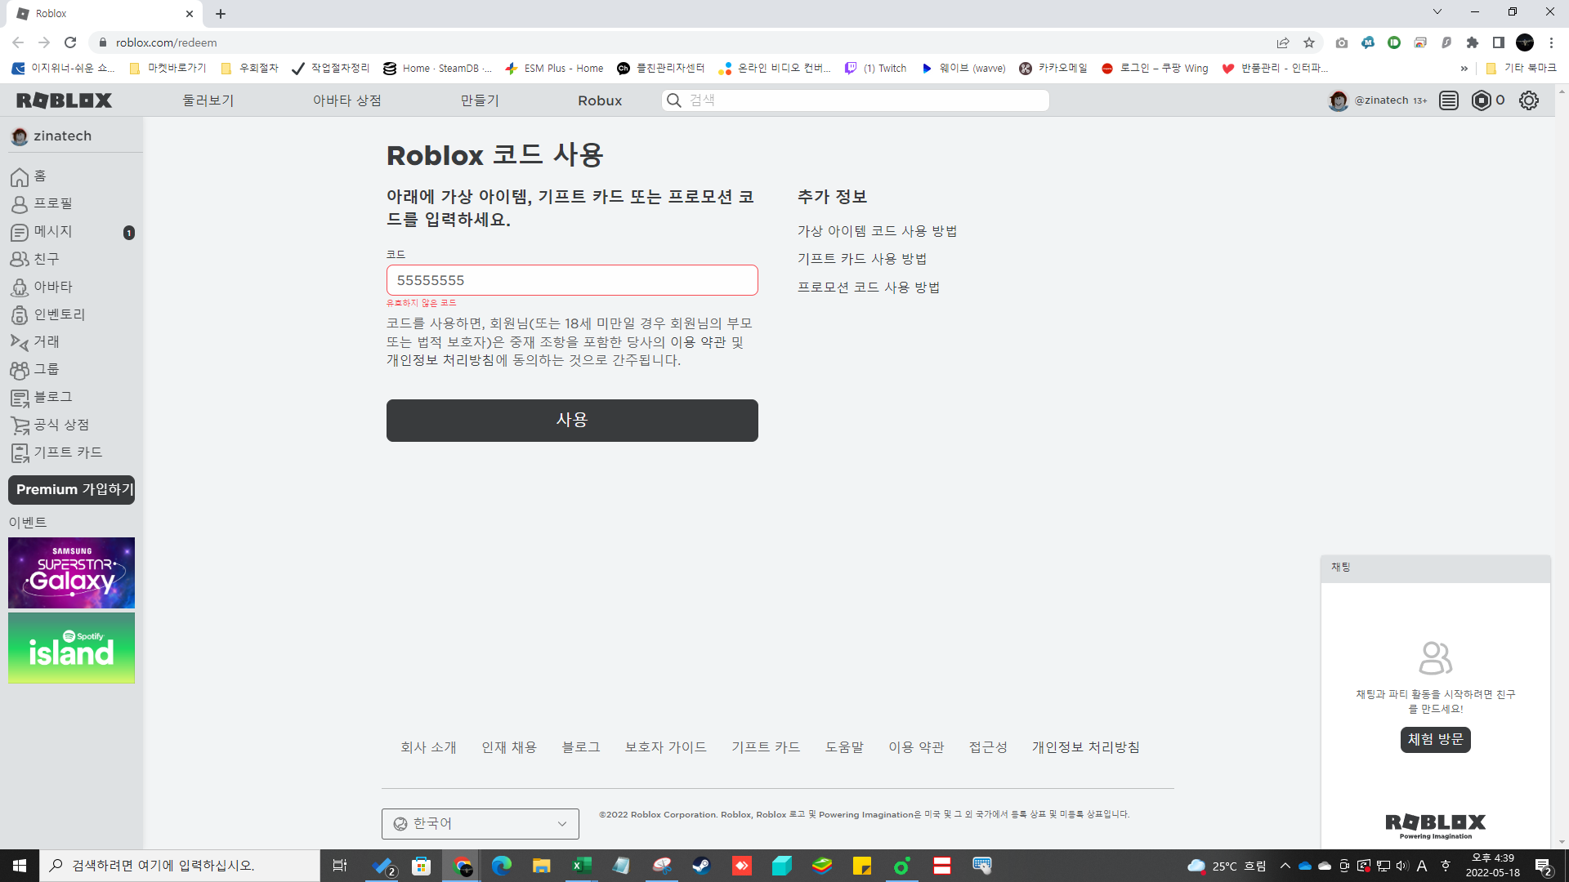Expand the hidden bookmarks overflow chevron
The width and height of the screenshot is (1569, 882).
click(x=1464, y=69)
